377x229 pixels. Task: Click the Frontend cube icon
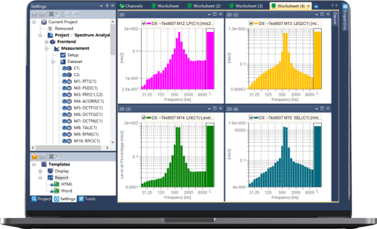52,42
